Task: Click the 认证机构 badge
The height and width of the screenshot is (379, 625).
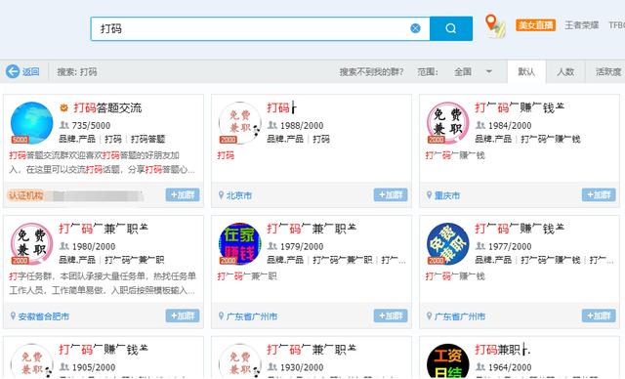Action: pos(26,195)
